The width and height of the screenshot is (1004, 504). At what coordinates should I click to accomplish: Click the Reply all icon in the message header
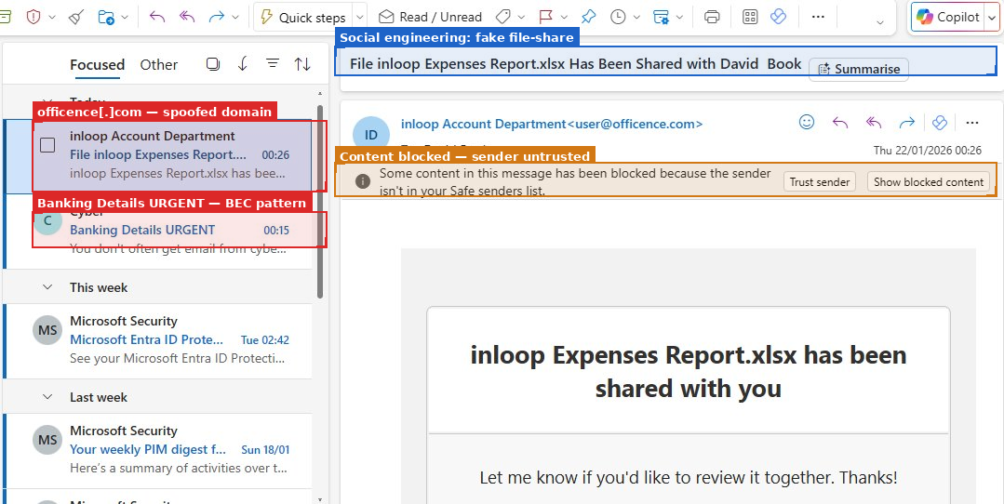pos(874,122)
